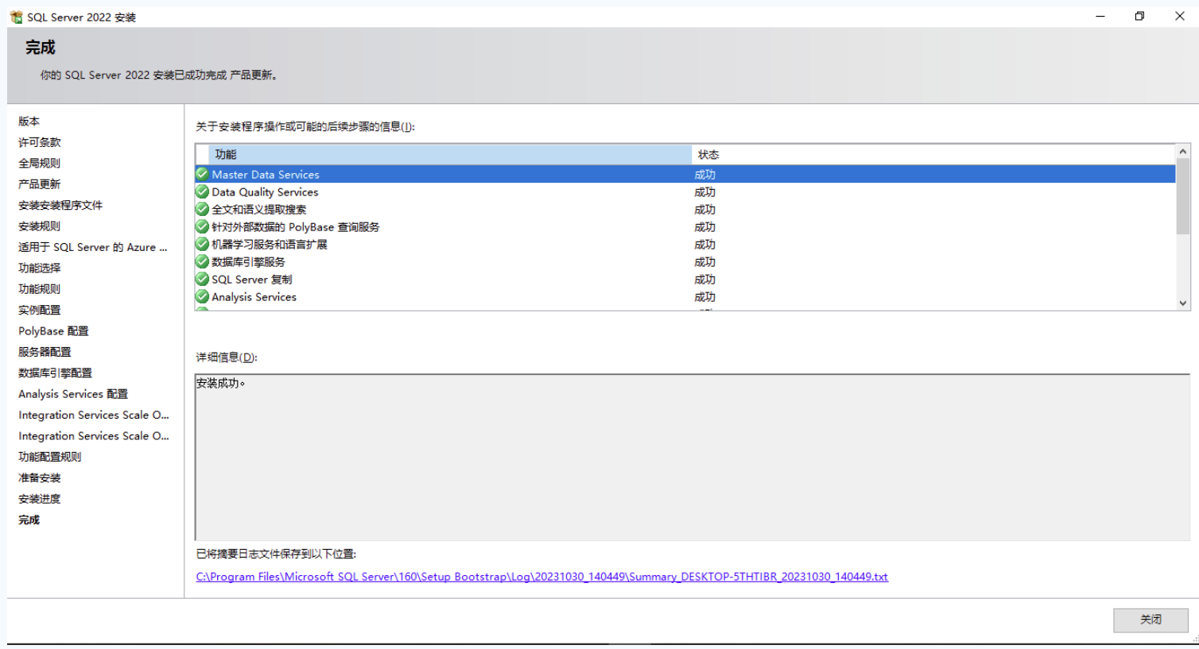Select the Master Data Services row
The height and width of the screenshot is (649, 1199).
click(685, 174)
